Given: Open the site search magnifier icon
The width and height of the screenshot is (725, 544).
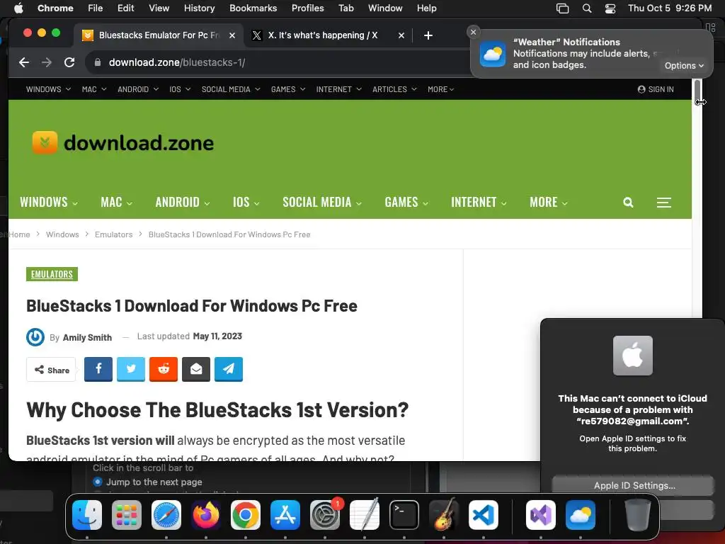Looking at the screenshot, I should tap(628, 202).
